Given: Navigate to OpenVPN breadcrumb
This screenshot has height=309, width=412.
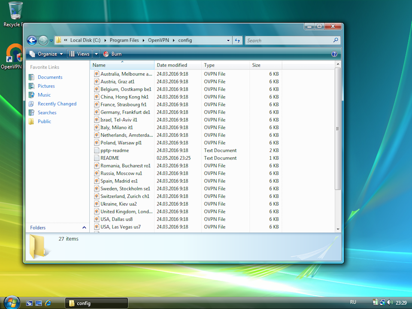Looking at the screenshot, I should (158, 40).
